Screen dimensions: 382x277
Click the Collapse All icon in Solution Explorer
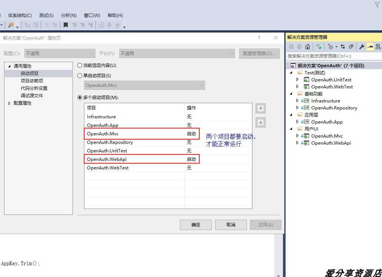351,47
